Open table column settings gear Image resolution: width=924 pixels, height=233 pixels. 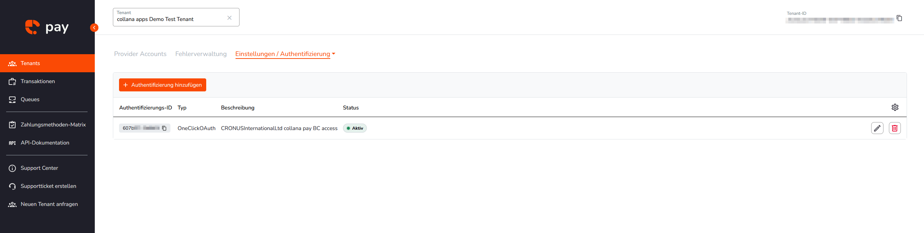895,107
